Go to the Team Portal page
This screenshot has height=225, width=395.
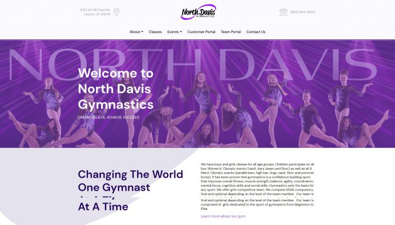pyautogui.click(x=231, y=32)
